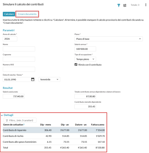Image resolution: width=149 pixels, height=153 pixels.
Task: Click the Anno di calcolo field
Action: coord(10,39)
